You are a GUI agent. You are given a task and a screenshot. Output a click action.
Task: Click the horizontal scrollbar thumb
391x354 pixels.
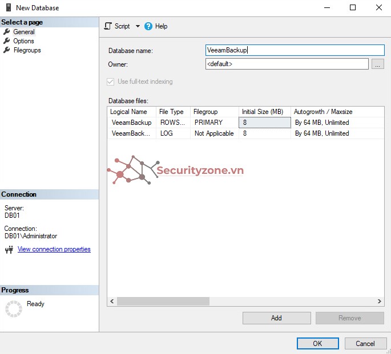pos(163,301)
